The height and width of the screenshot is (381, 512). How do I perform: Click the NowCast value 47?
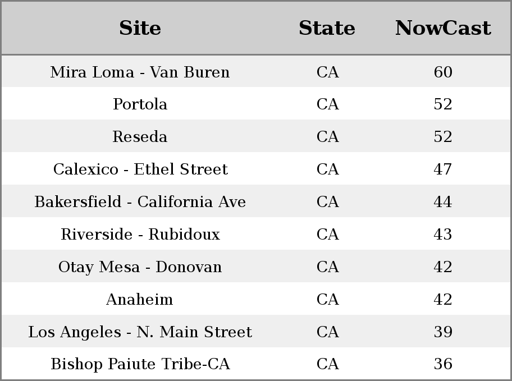(x=443, y=169)
